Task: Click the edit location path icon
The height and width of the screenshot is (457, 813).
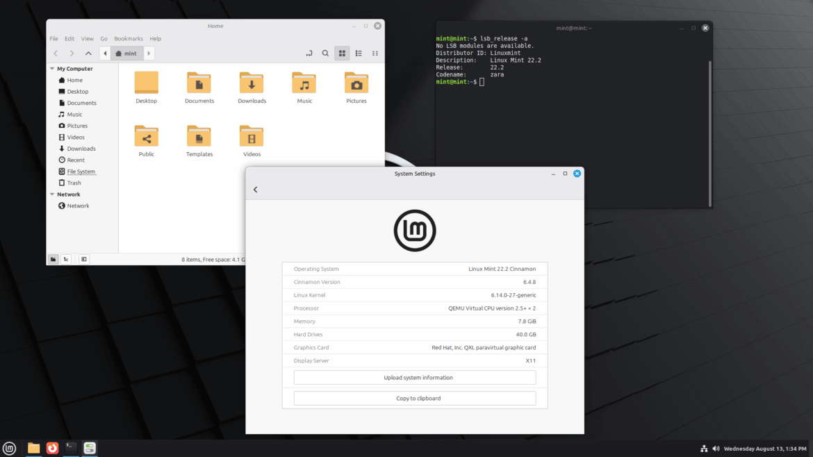Action: tap(309, 53)
